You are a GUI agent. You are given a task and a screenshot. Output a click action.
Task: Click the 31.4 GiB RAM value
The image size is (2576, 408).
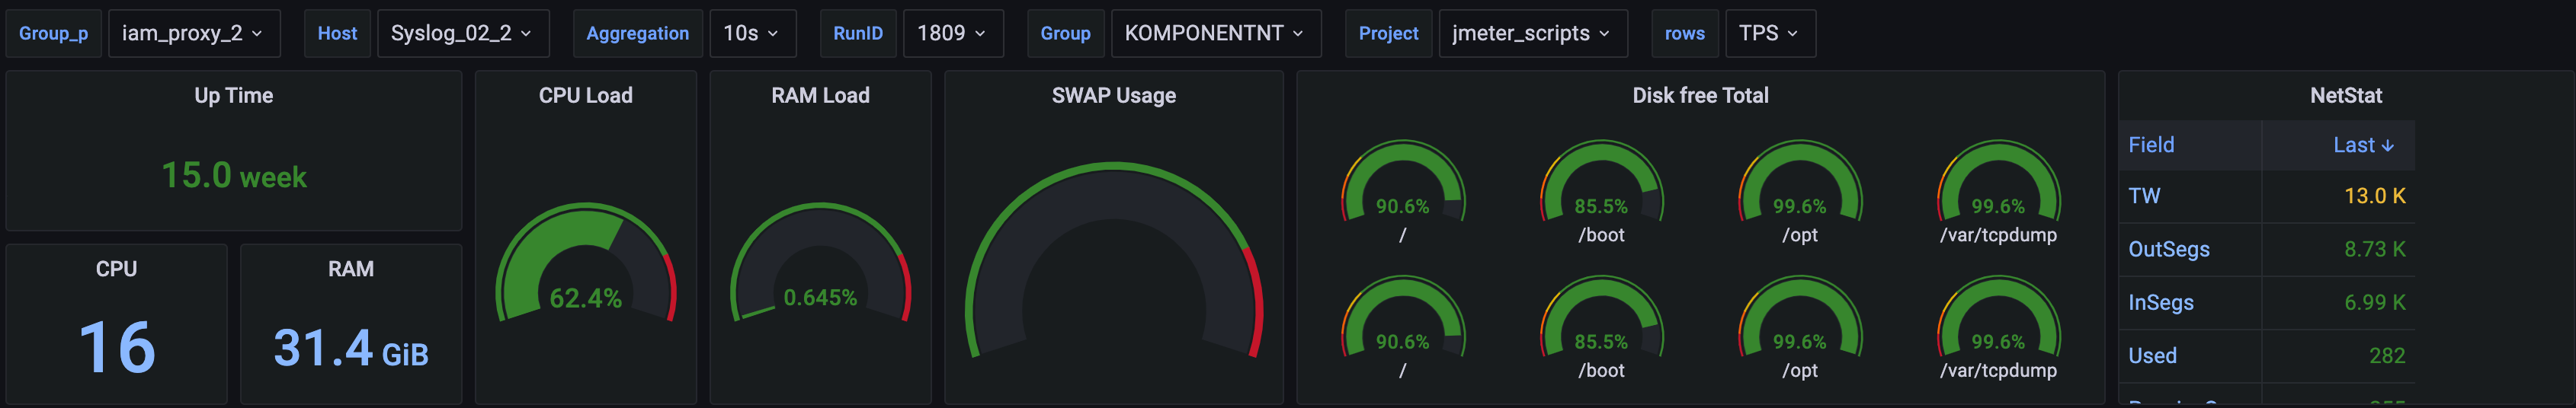[351, 349]
